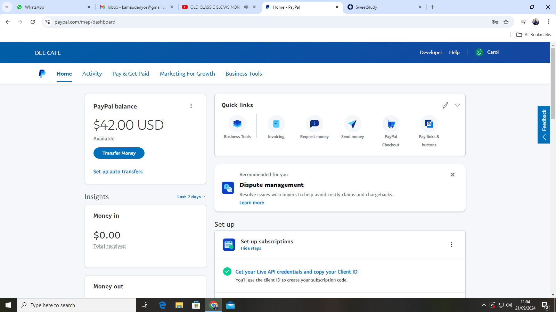Go back to the previous page
This screenshot has height=312, width=556.
click(x=8, y=22)
